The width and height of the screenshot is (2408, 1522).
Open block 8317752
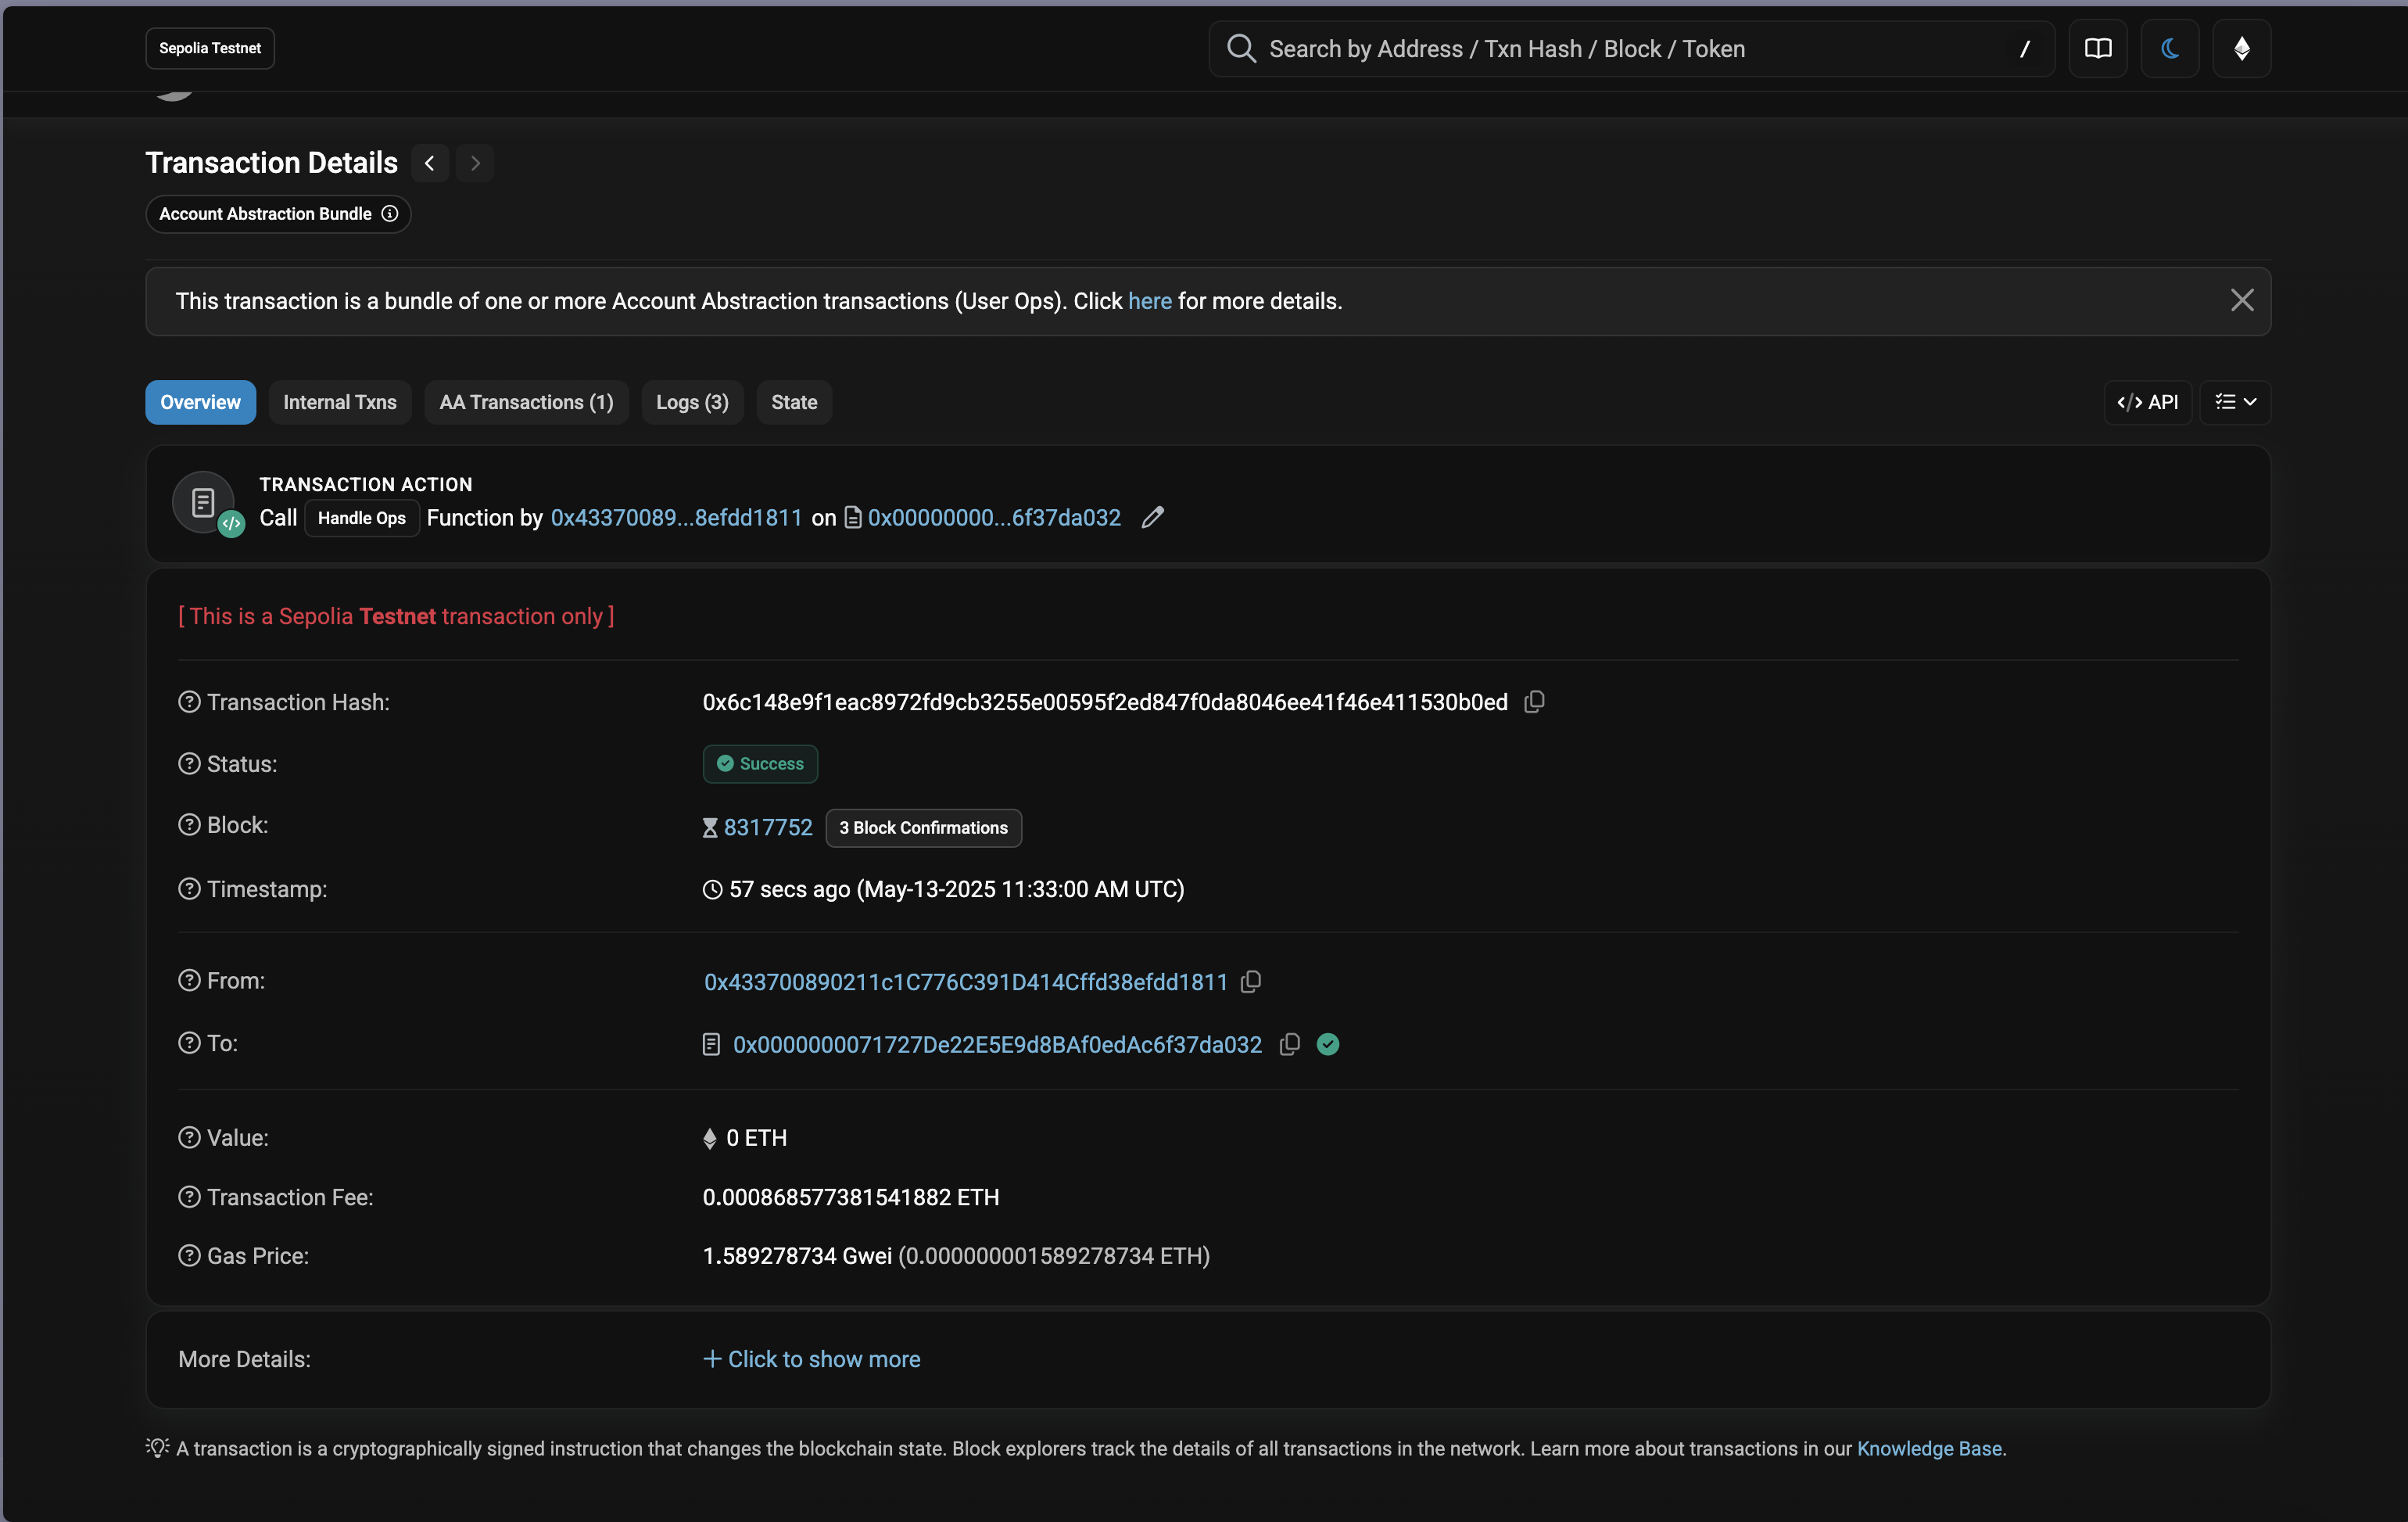click(x=768, y=827)
